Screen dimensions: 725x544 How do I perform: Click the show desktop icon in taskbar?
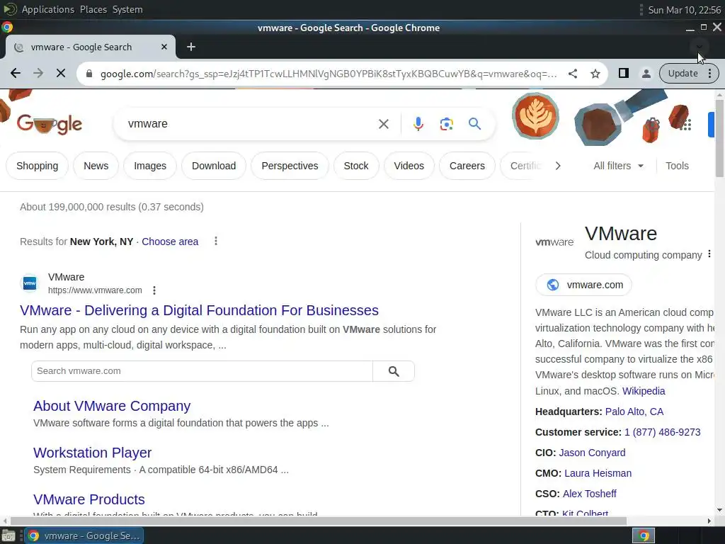tap(8, 536)
